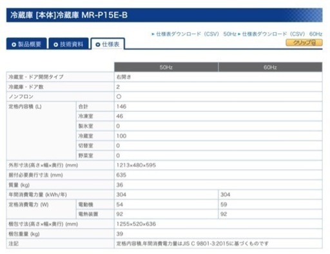Click the arrow icon on 製品概要 tab
The width and height of the screenshot is (330, 254).
(x=14, y=44)
